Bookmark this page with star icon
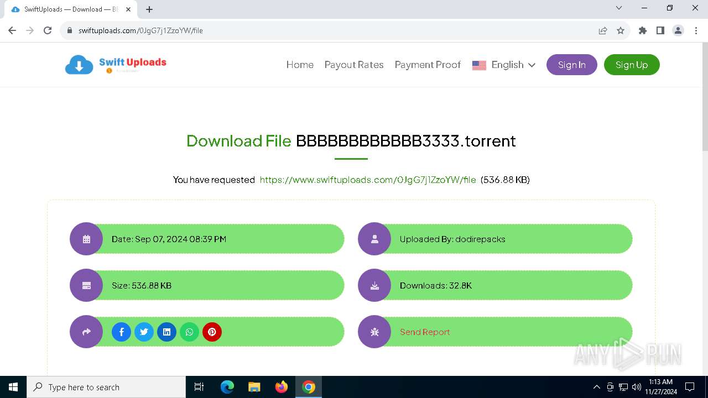Viewport: 708px width, 398px height. (621, 30)
